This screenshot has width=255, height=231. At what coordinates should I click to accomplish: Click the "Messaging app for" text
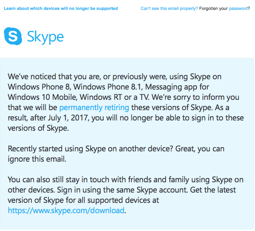point(177,87)
